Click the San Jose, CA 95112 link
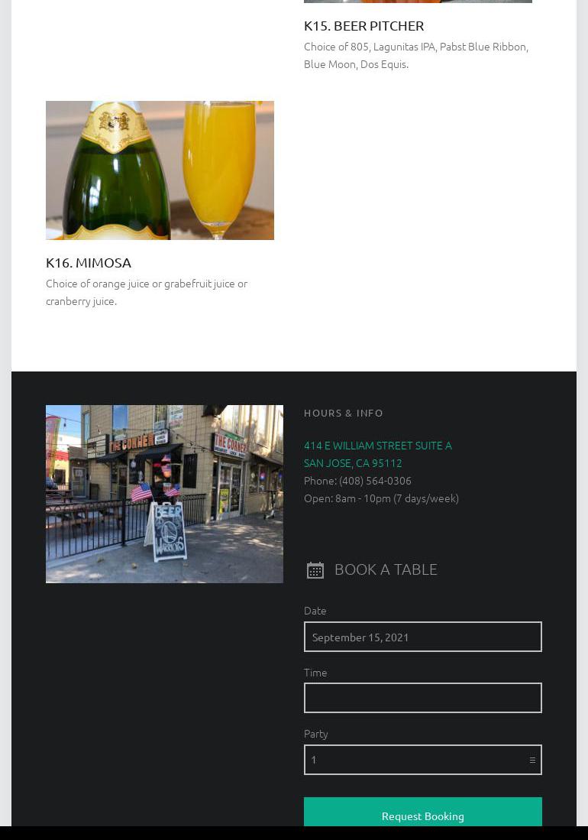 point(353,463)
